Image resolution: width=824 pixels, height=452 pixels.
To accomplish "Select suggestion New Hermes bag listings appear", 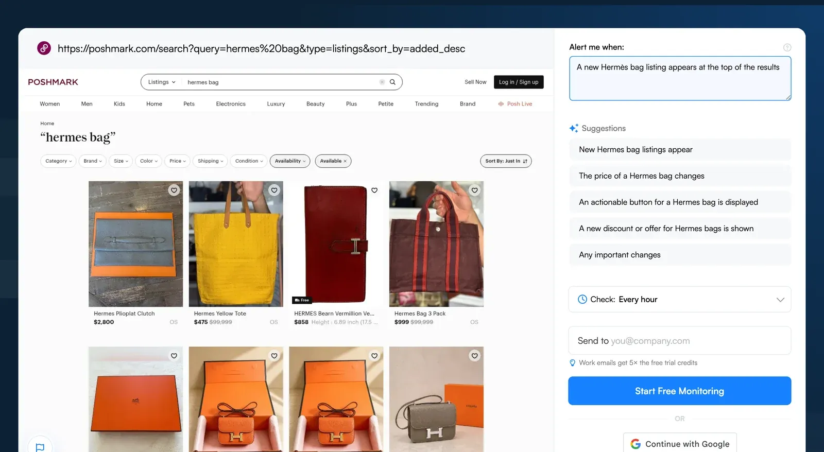I will coord(680,149).
